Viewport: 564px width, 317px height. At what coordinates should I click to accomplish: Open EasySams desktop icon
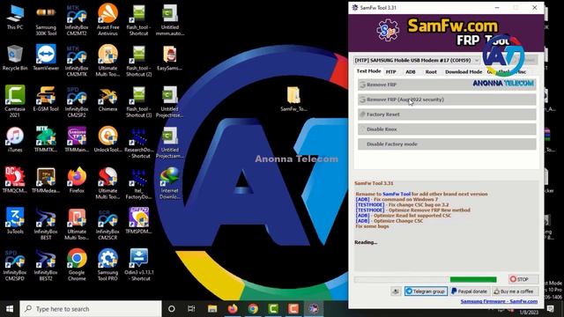pyautogui.click(x=169, y=57)
